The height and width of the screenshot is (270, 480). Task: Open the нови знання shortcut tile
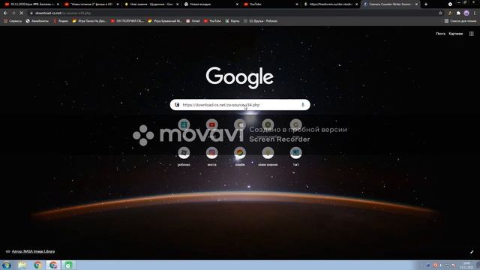tap(268, 156)
